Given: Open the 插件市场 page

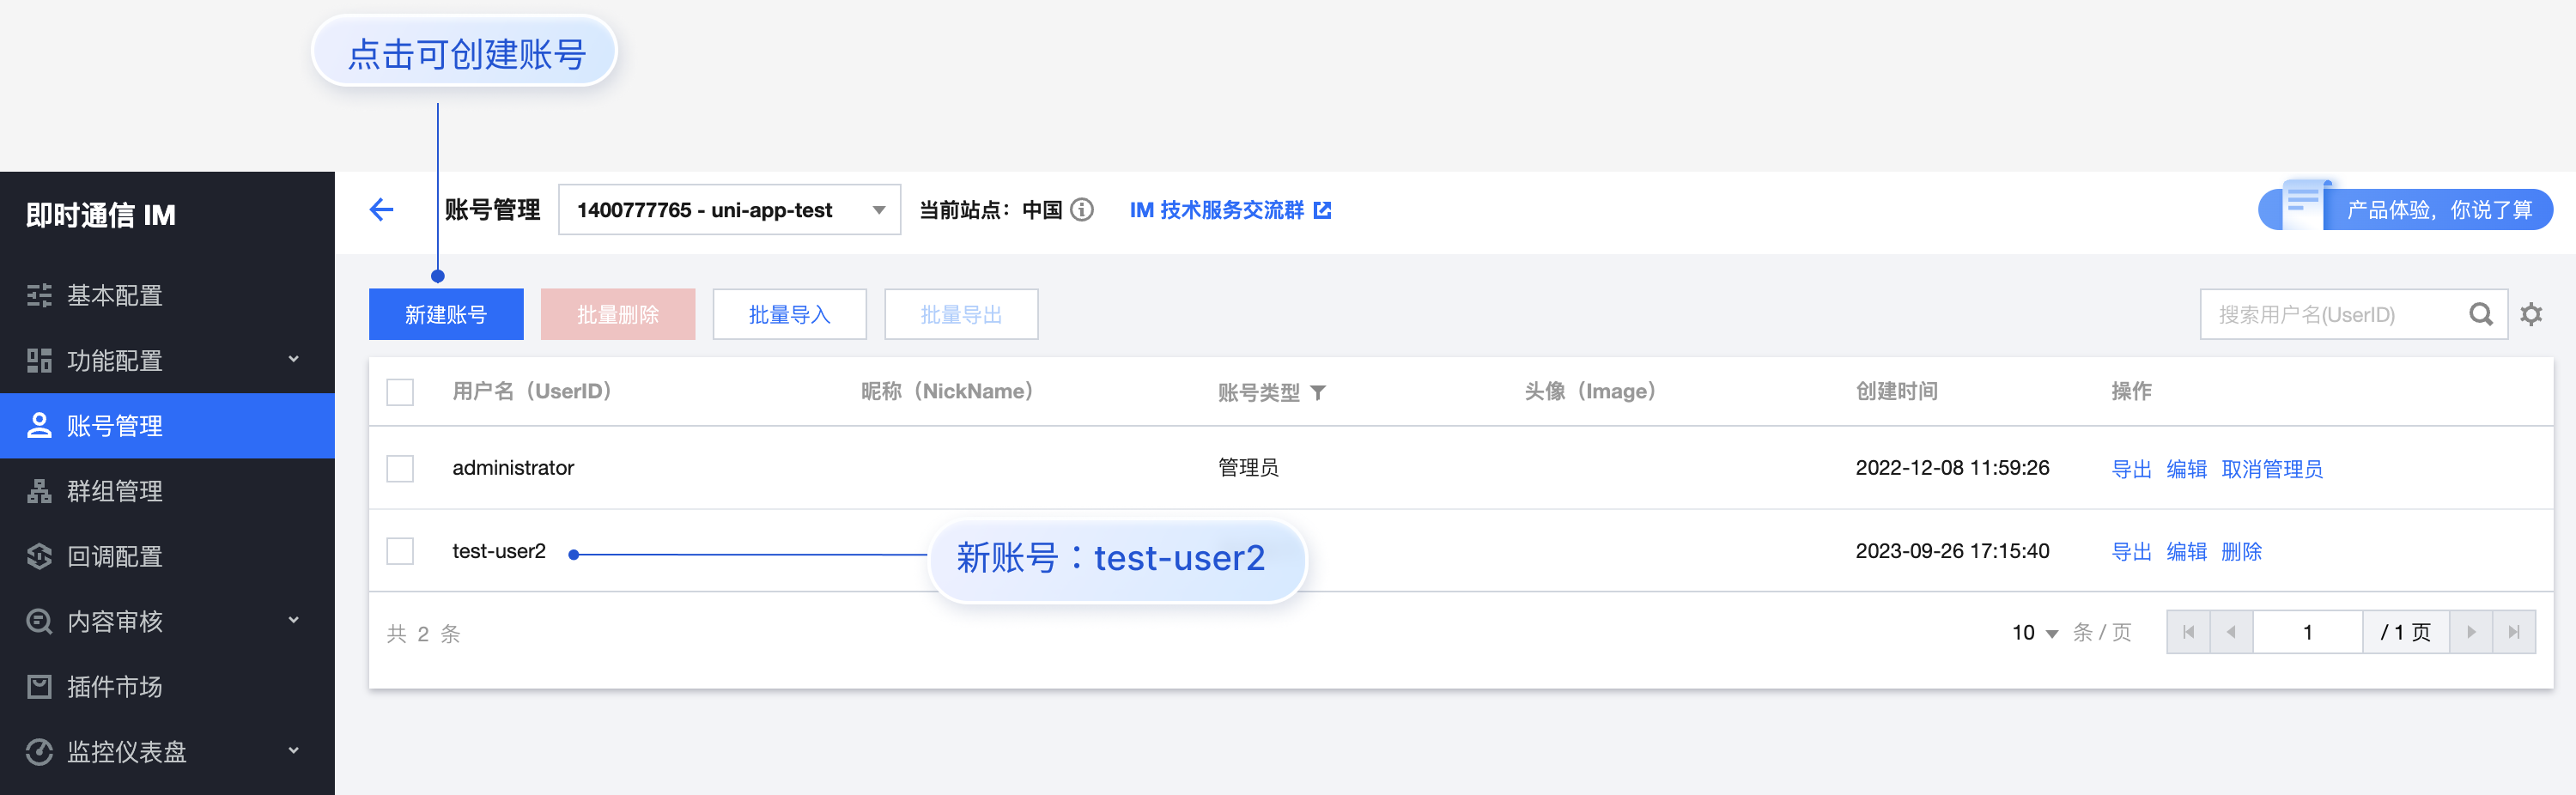Looking at the screenshot, I should (114, 686).
